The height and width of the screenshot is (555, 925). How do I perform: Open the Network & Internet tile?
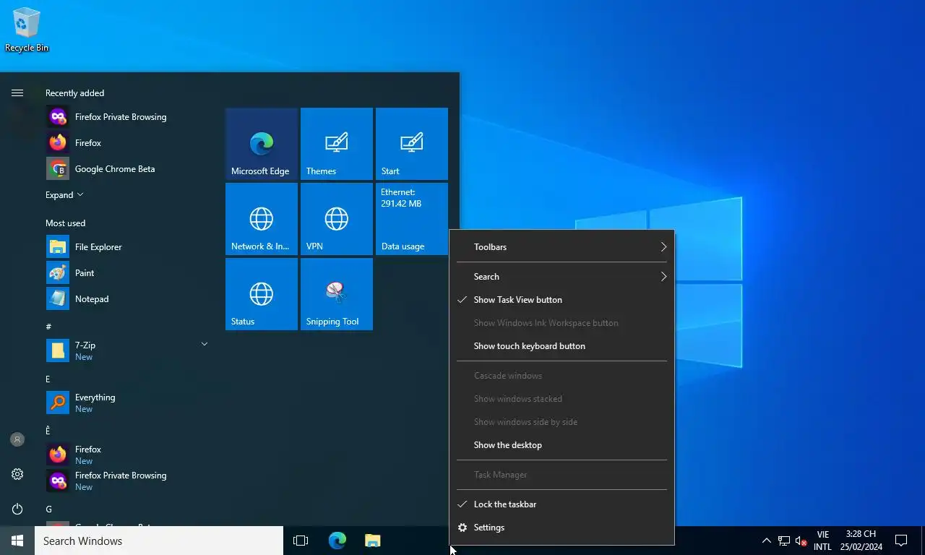click(x=262, y=219)
